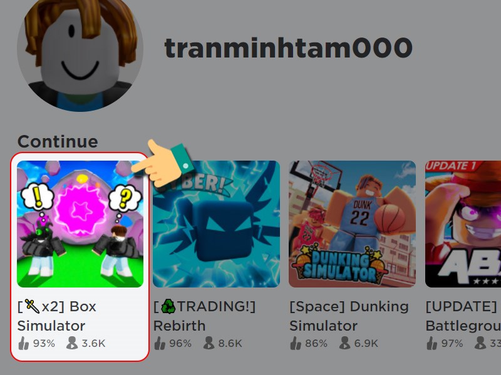Open the Dunking Simulator game thumbnail
This screenshot has height=375, width=501.
(352, 224)
